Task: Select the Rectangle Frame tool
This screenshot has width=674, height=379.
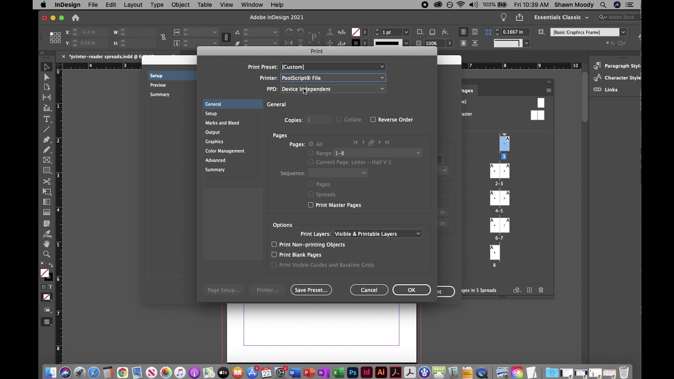Action: (x=46, y=160)
